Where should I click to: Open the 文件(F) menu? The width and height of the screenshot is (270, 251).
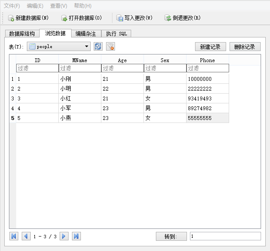pyautogui.click(x=11, y=6)
